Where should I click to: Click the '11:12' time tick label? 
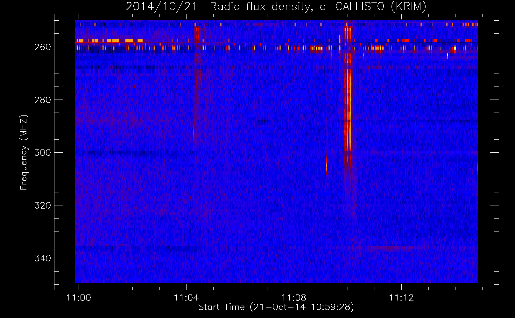pos(402,298)
